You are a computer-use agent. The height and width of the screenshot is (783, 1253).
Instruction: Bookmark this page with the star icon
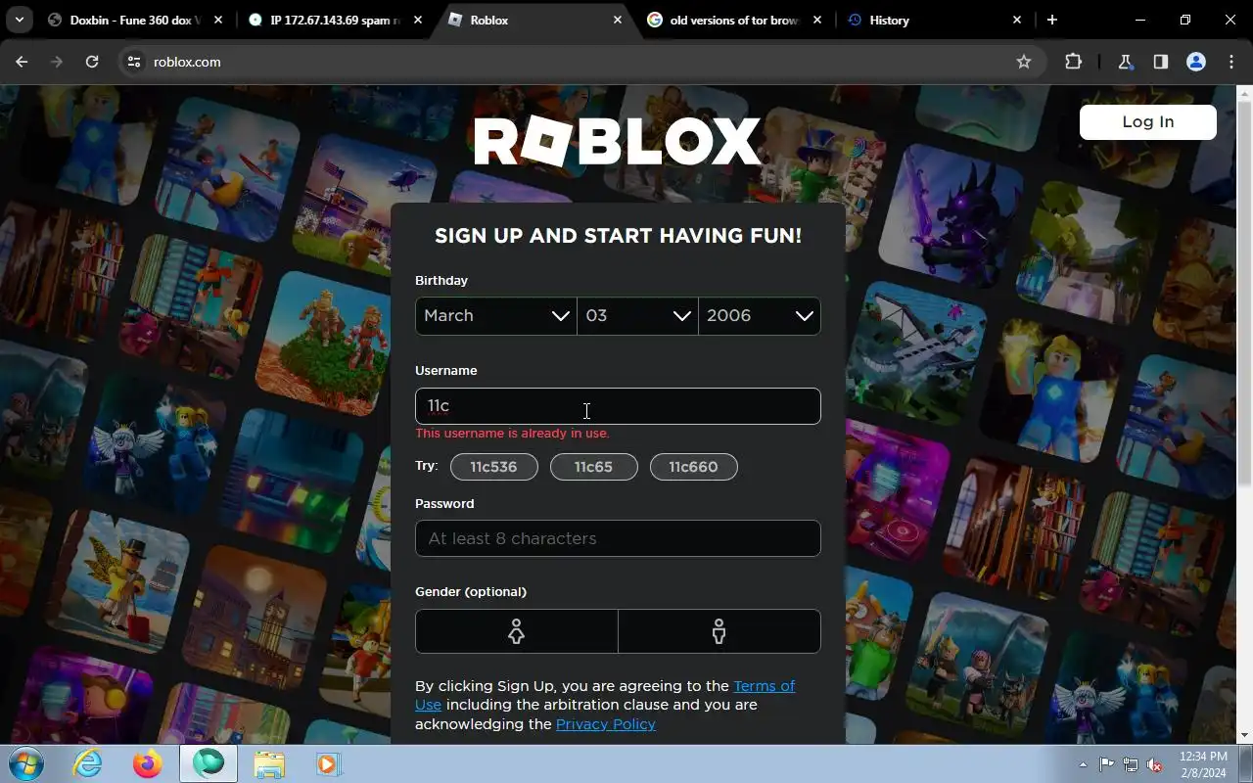1024,62
